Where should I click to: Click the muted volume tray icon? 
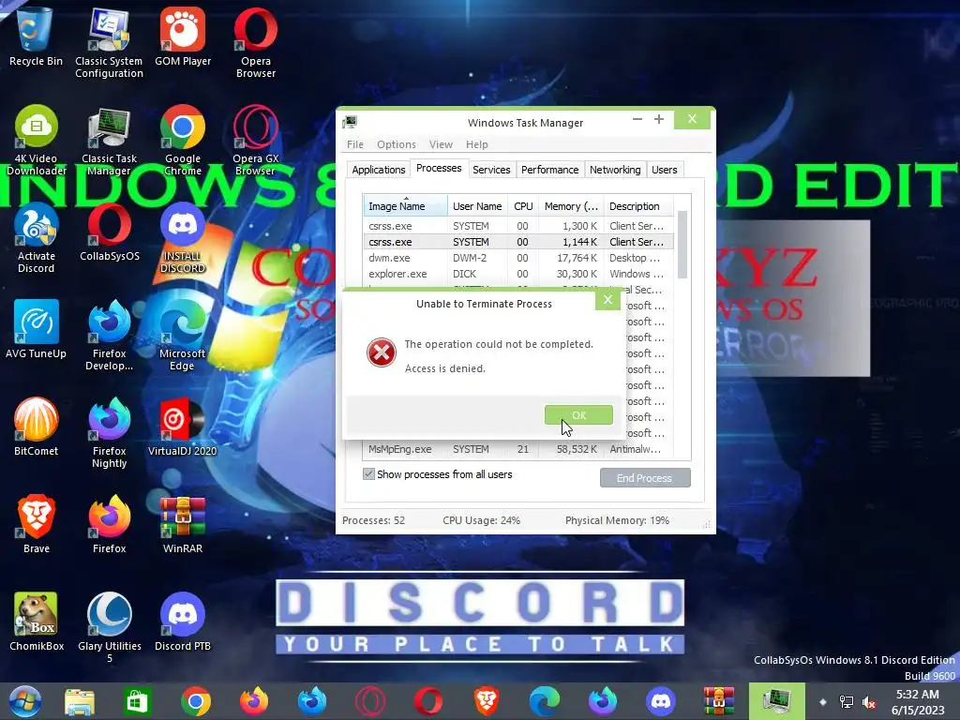point(868,702)
